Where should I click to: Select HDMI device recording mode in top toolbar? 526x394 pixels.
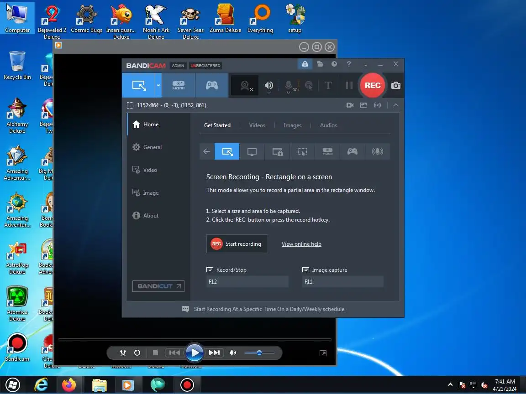[179, 85]
